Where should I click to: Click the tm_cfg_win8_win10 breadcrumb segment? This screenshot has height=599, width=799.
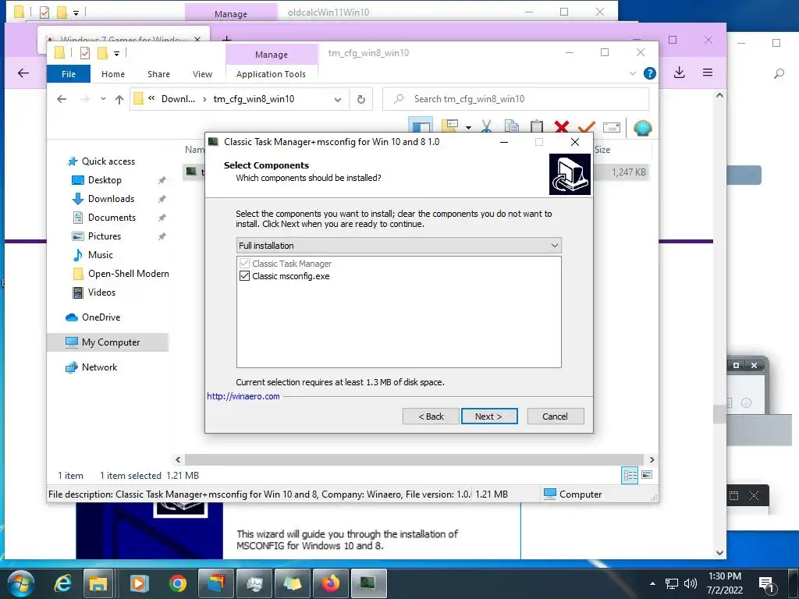coord(254,99)
